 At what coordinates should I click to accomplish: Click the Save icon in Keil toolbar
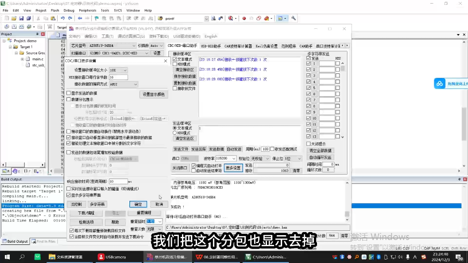point(21,19)
